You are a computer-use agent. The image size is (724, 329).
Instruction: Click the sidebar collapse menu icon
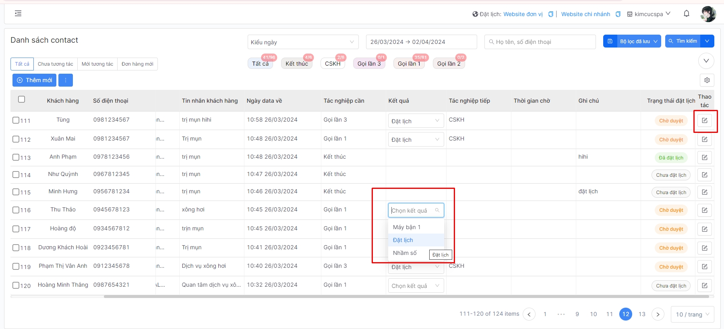click(x=18, y=14)
